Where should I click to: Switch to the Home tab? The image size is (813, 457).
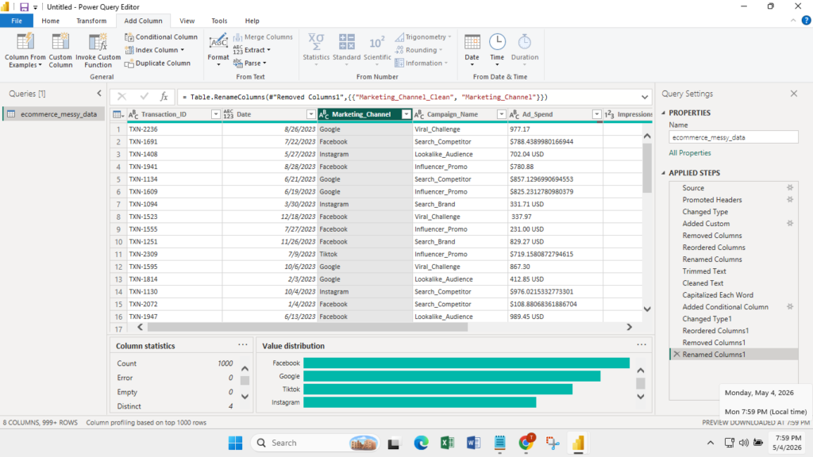[x=50, y=21]
